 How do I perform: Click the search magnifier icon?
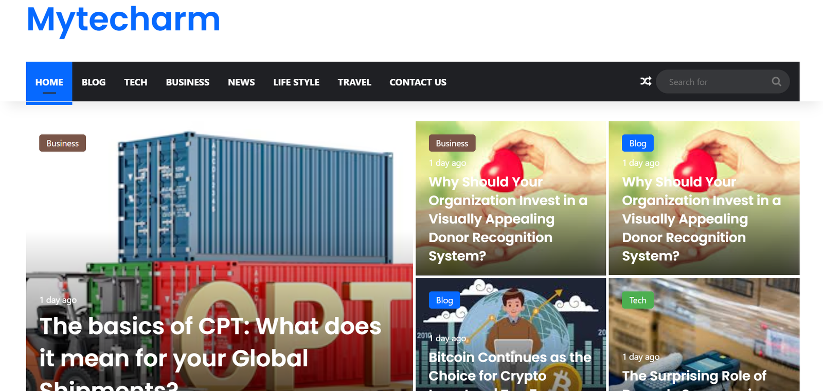(x=776, y=81)
